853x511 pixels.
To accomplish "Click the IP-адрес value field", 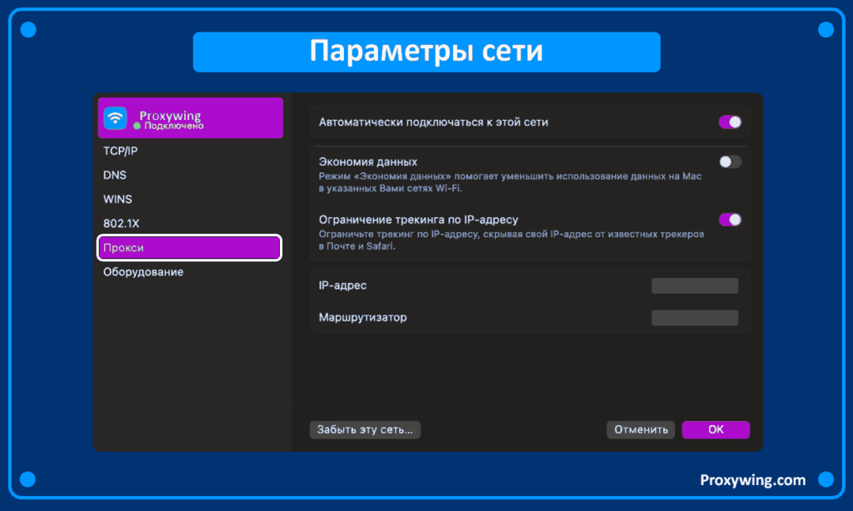I will 695,285.
